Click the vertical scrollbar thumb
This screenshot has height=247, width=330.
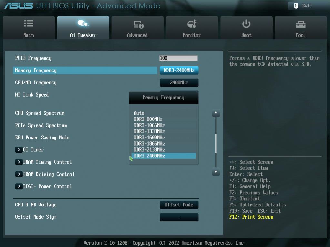pyautogui.click(x=216, y=143)
